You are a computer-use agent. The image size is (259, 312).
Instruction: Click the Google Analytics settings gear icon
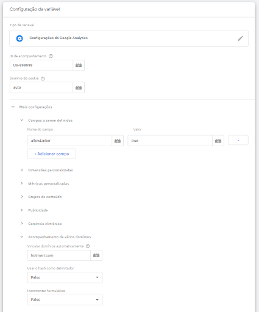[20, 38]
